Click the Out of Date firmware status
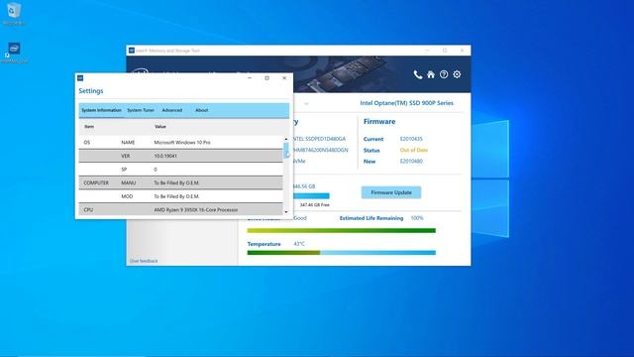This screenshot has height=357, width=634. pos(414,150)
